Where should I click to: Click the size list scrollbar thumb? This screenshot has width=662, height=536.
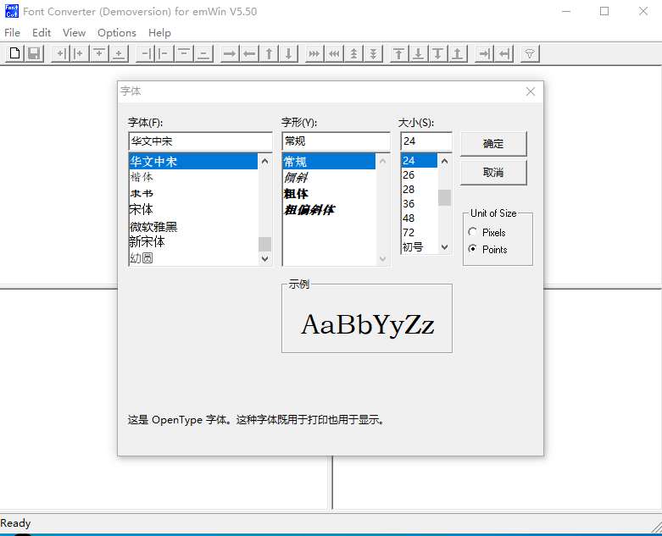pyautogui.click(x=444, y=197)
